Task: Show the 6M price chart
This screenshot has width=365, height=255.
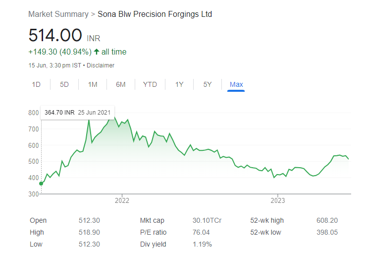Action: (121, 84)
